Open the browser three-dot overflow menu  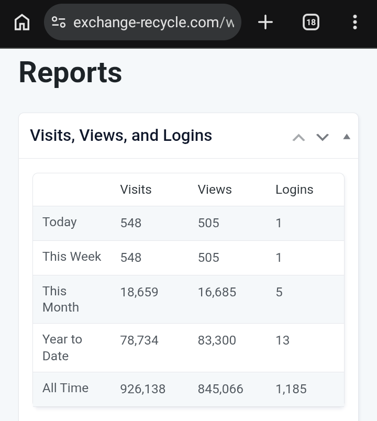coord(355,22)
